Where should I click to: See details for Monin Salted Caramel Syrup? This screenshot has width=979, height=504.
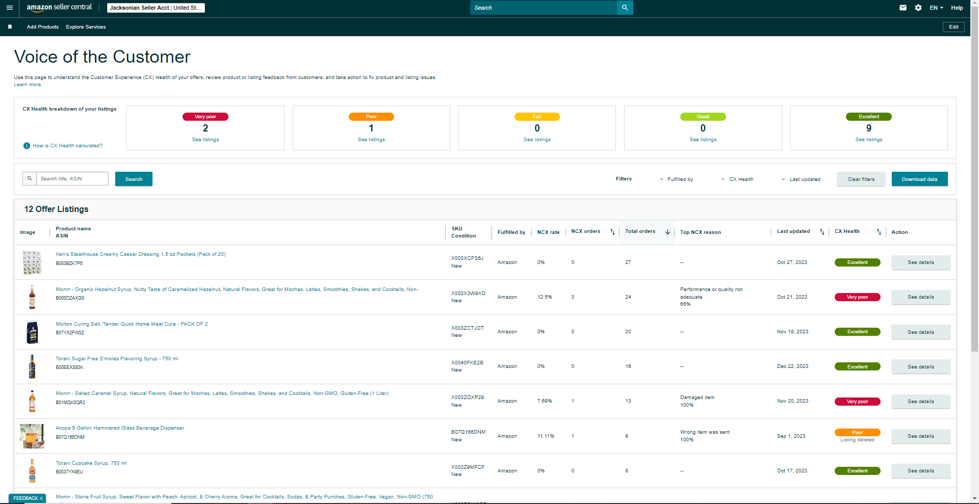tap(921, 401)
